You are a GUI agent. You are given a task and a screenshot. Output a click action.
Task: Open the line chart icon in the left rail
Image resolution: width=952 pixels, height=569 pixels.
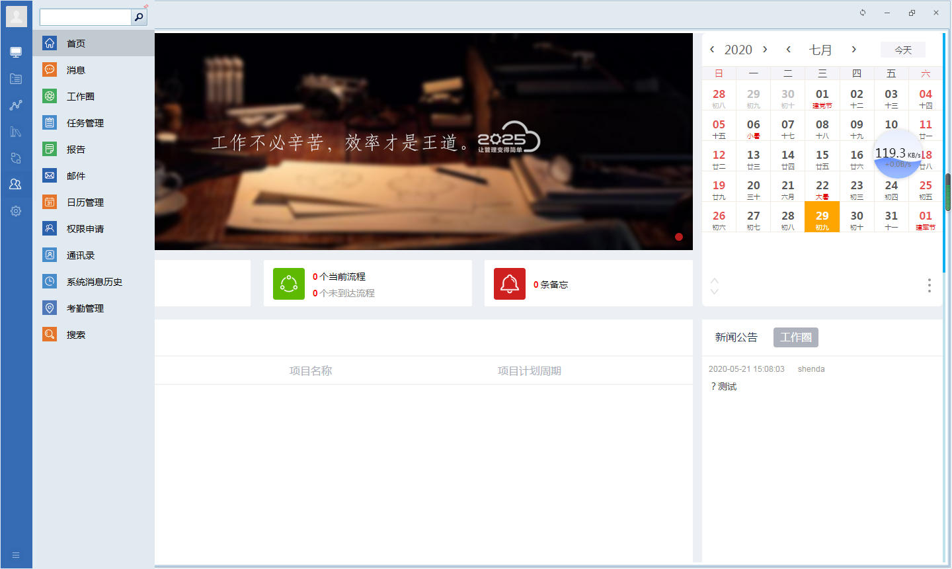pos(15,105)
